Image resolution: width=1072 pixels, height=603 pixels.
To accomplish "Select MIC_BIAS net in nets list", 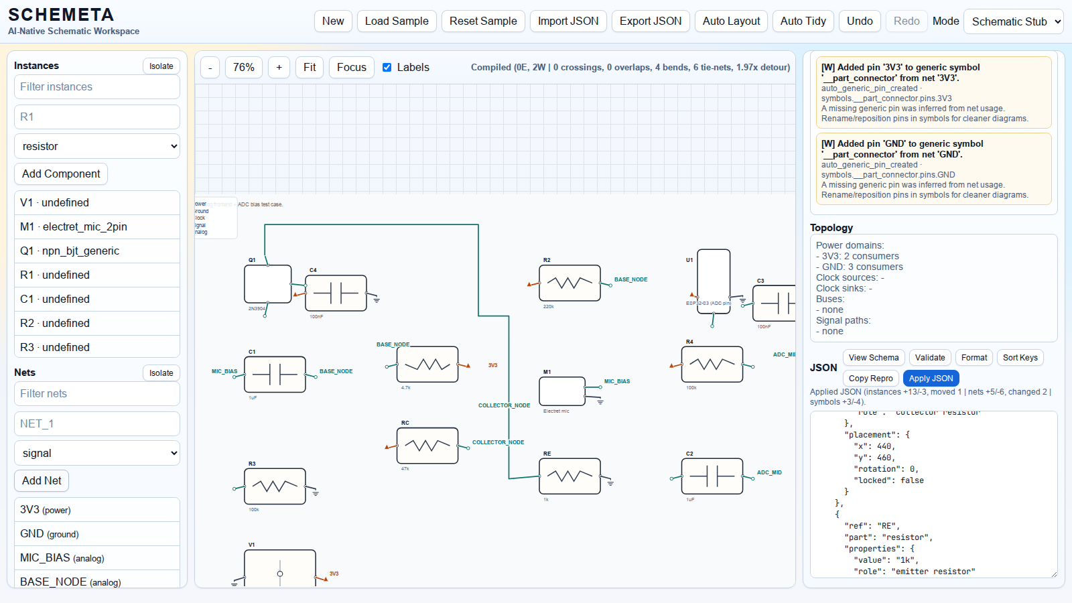I will 97,557.
